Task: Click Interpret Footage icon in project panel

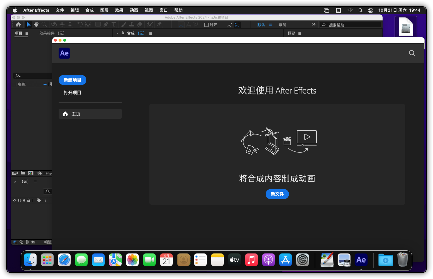Action: click(x=15, y=173)
